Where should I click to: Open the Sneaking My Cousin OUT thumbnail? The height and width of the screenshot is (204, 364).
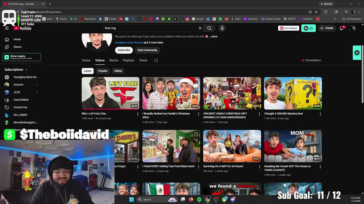293,146
